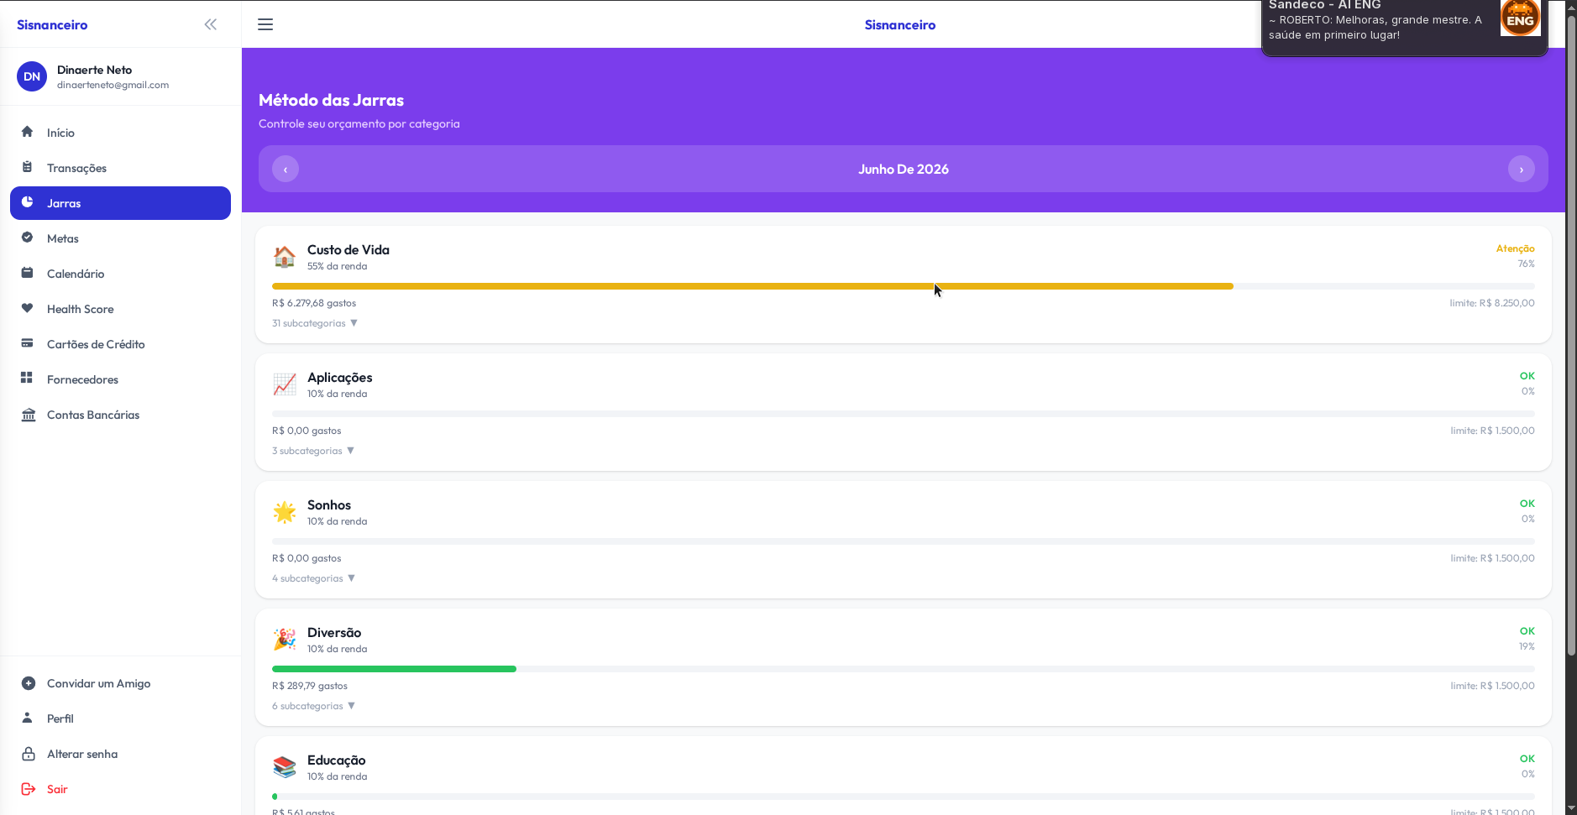1577x815 pixels.
Task: Click limite: R$ 8.250,00 text
Action: (1492, 303)
